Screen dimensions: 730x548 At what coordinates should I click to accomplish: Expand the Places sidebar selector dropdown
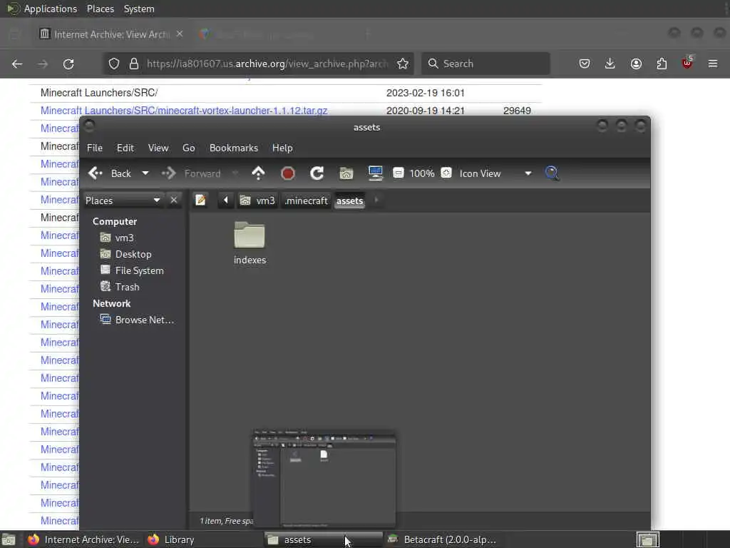(123, 201)
